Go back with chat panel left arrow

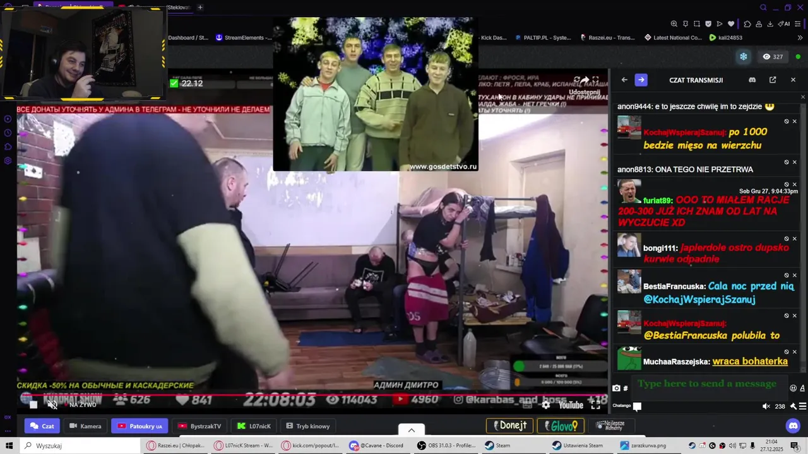click(x=624, y=80)
